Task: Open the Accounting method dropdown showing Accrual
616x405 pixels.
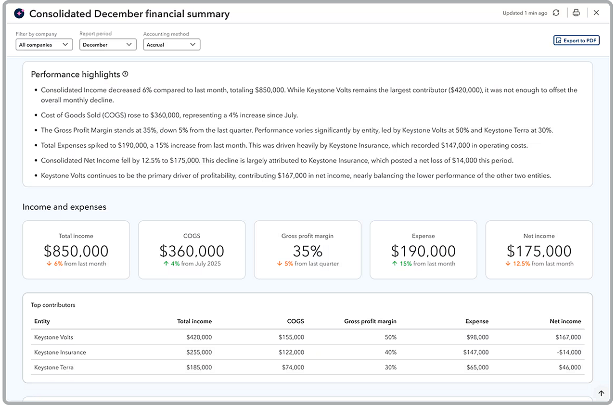Action: point(172,45)
